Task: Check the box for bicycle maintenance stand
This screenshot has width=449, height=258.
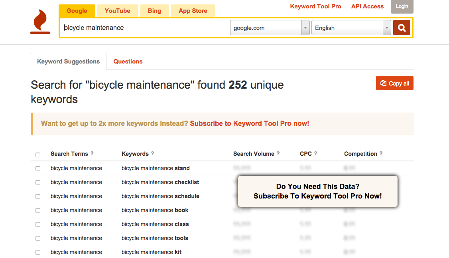Action: pos(38,169)
